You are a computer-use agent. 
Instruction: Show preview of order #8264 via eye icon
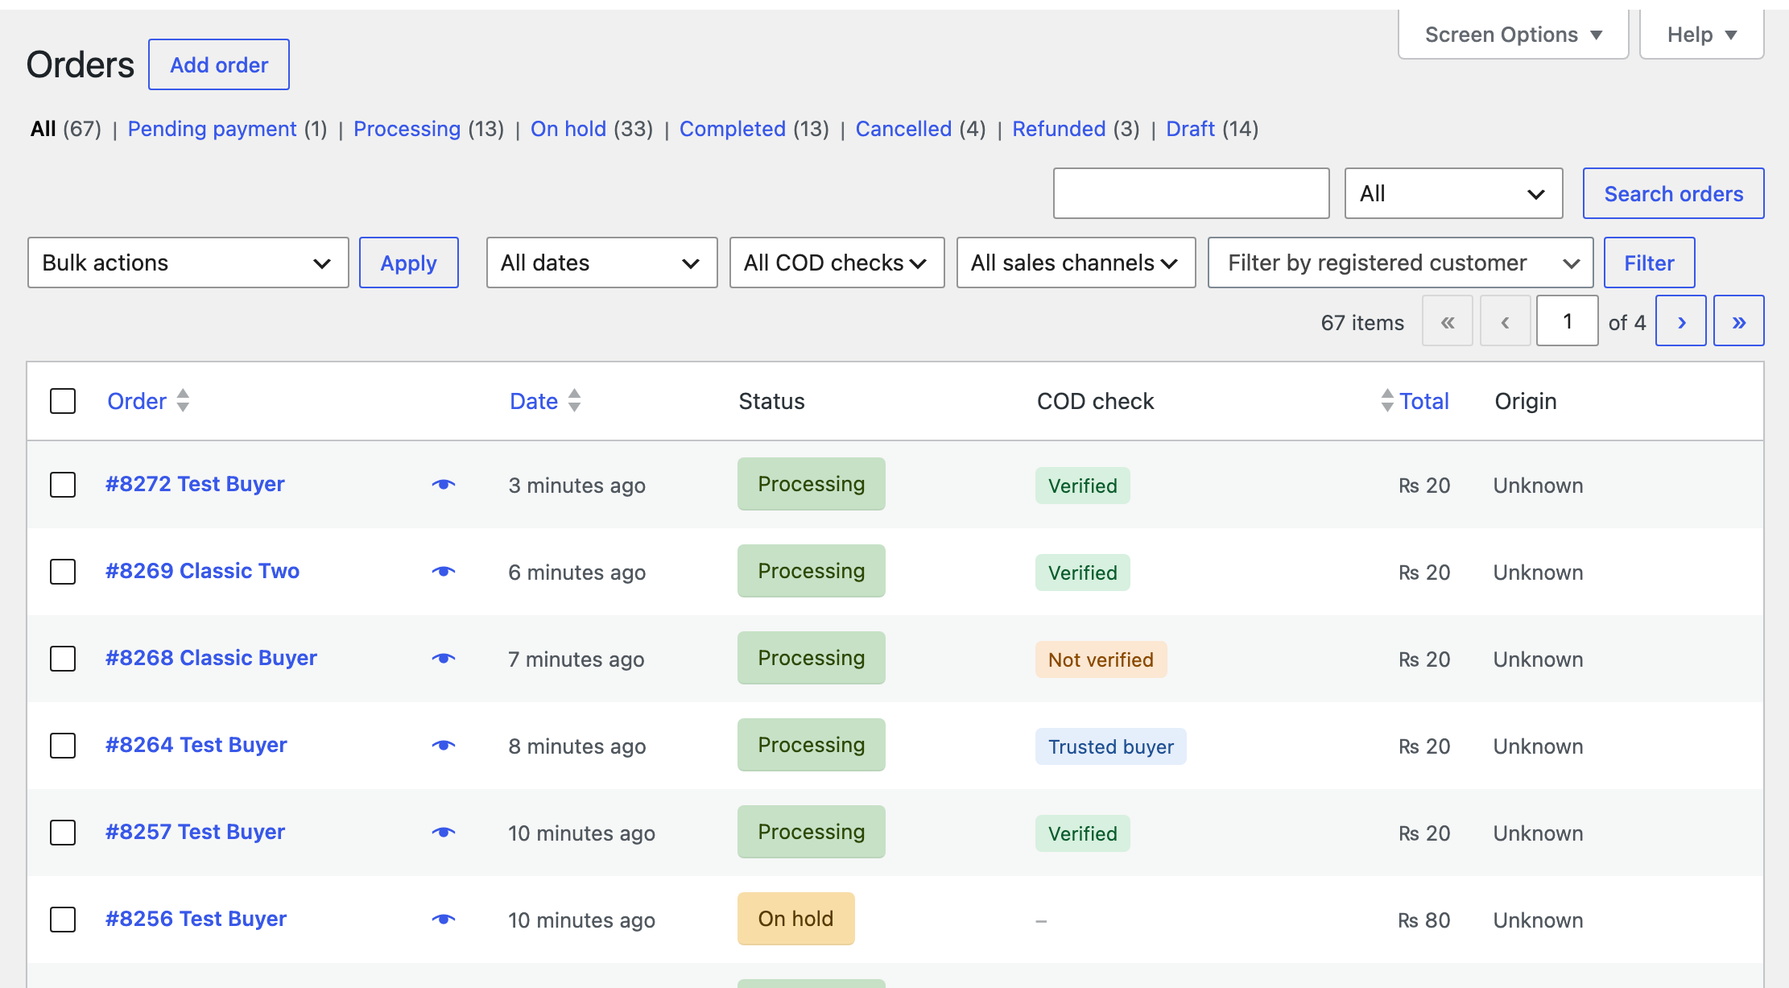(444, 746)
